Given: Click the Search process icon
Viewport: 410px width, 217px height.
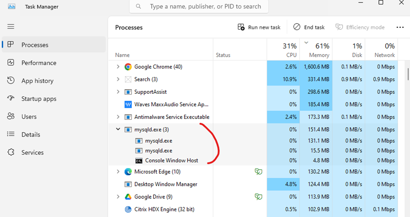Looking at the screenshot, I should tap(128, 79).
